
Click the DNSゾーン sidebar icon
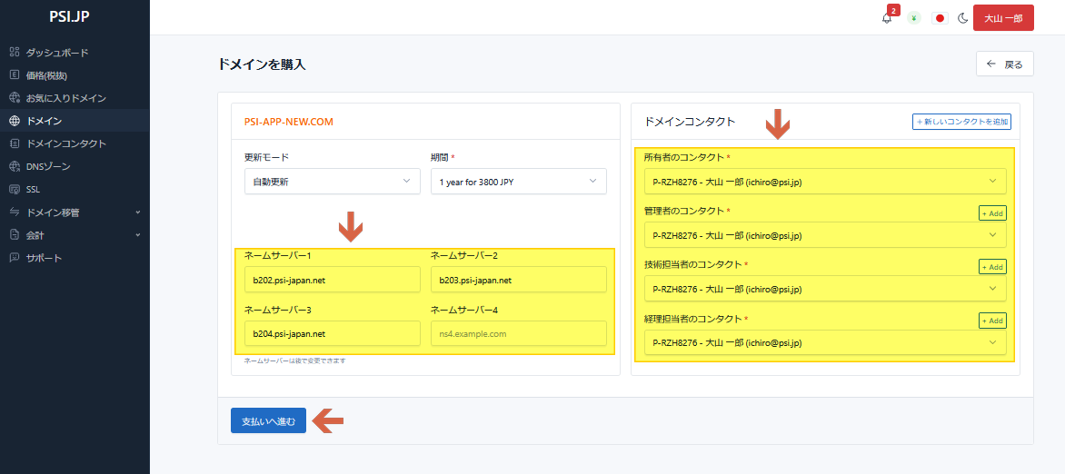coord(14,167)
